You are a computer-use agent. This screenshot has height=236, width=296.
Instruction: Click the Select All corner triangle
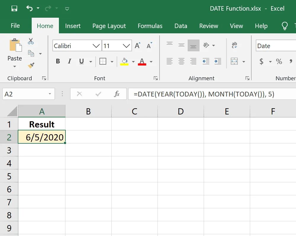12,111
